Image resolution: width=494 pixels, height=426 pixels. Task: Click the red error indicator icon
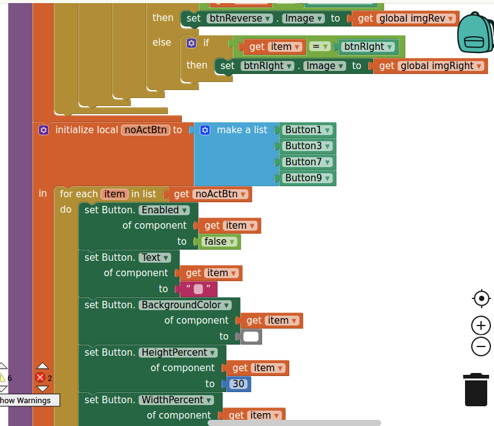point(41,377)
